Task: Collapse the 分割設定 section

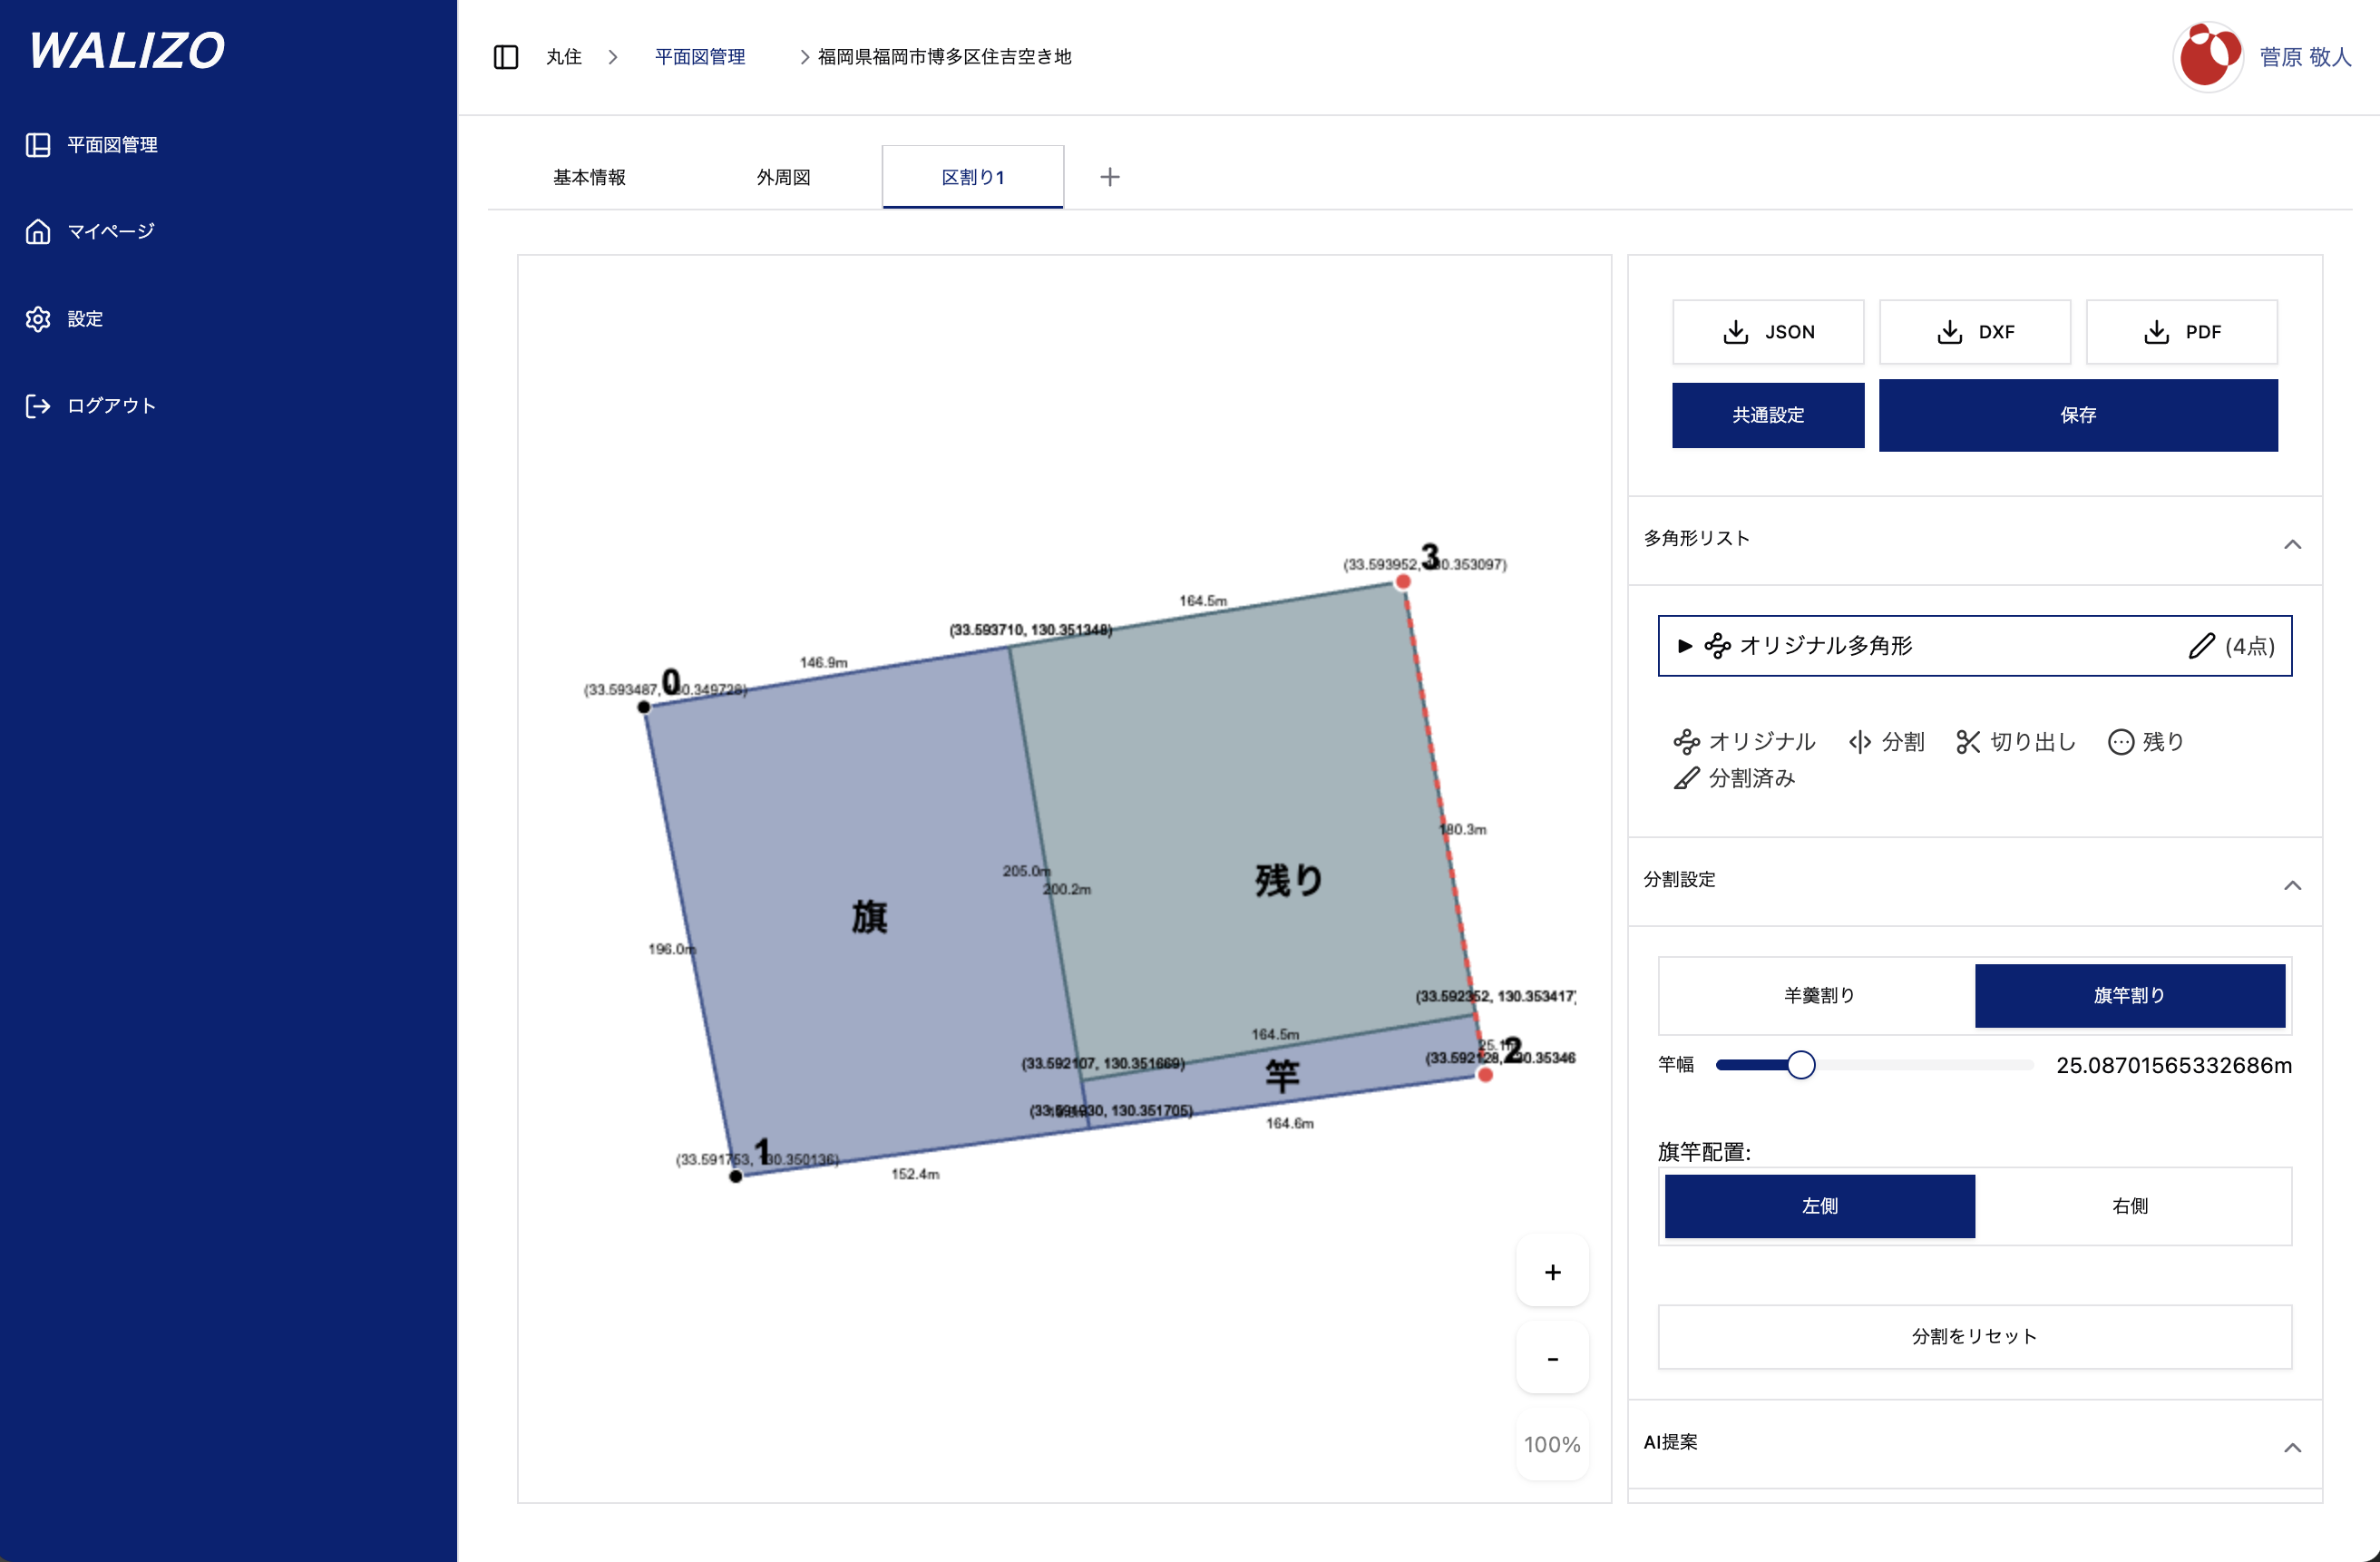Action: [x=2292, y=885]
